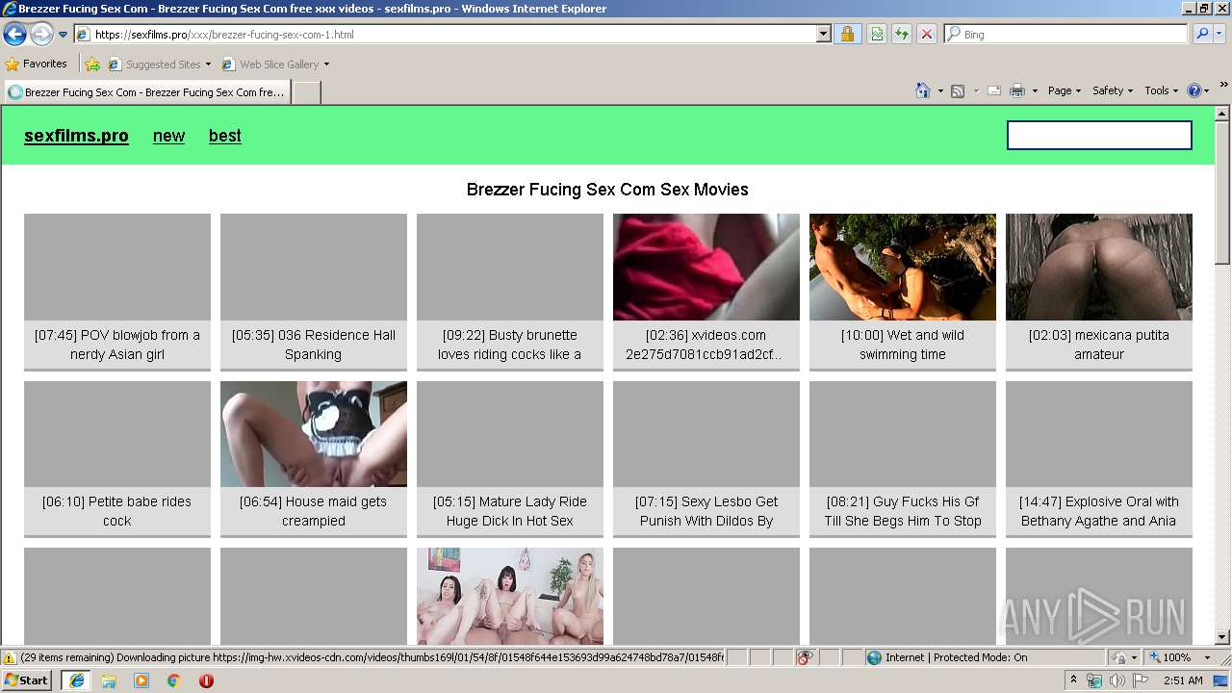Click the Read Mail icon
This screenshot has width=1232, height=693.
coord(994,90)
